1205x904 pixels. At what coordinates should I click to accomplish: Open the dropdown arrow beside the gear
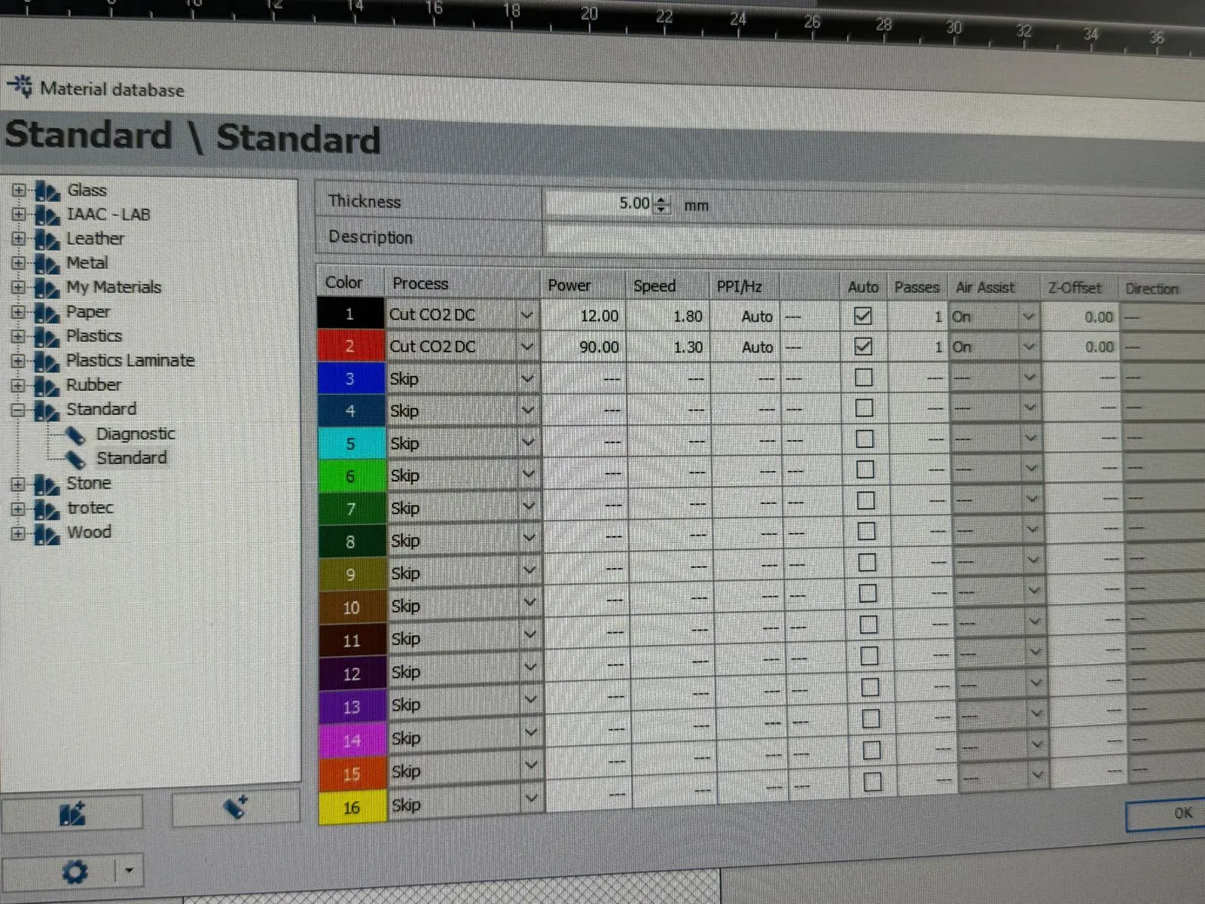point(129,871)
